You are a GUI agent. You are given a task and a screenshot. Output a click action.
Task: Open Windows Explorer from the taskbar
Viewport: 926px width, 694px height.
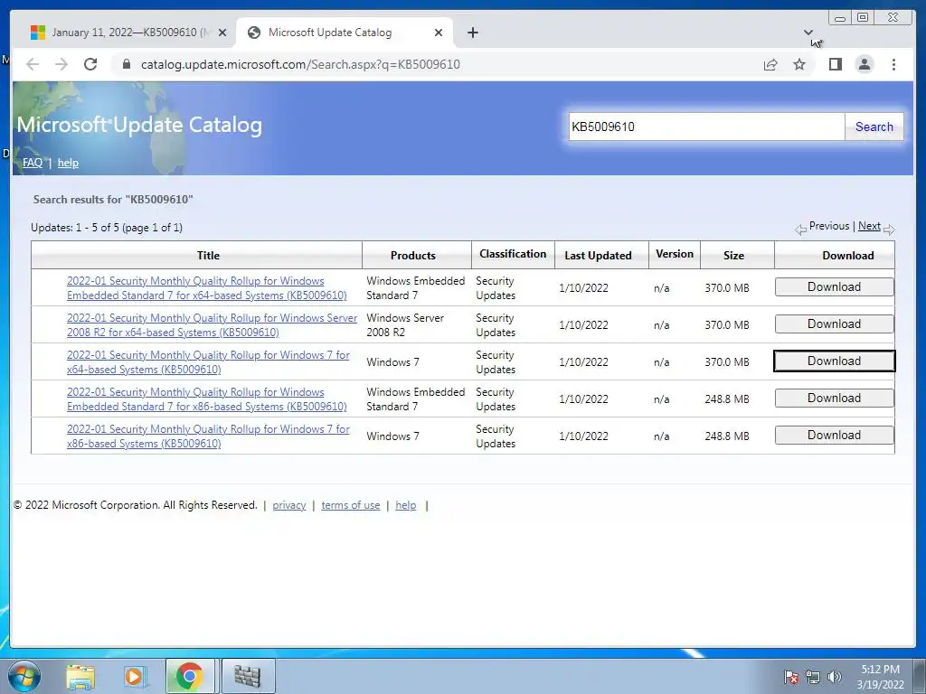(x=80, y=676)
